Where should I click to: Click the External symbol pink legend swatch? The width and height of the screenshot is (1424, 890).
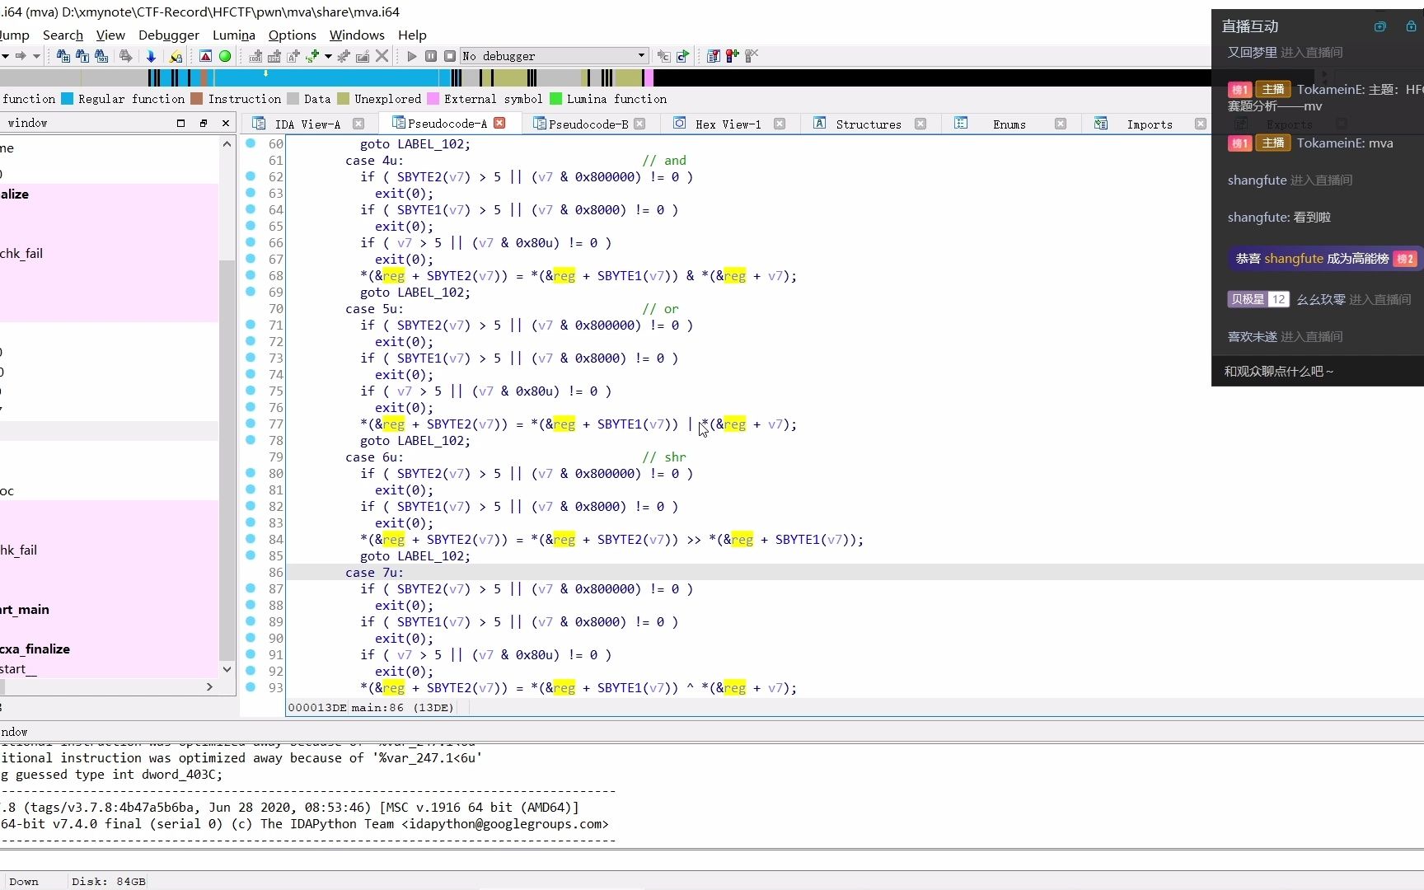[433, 99]
